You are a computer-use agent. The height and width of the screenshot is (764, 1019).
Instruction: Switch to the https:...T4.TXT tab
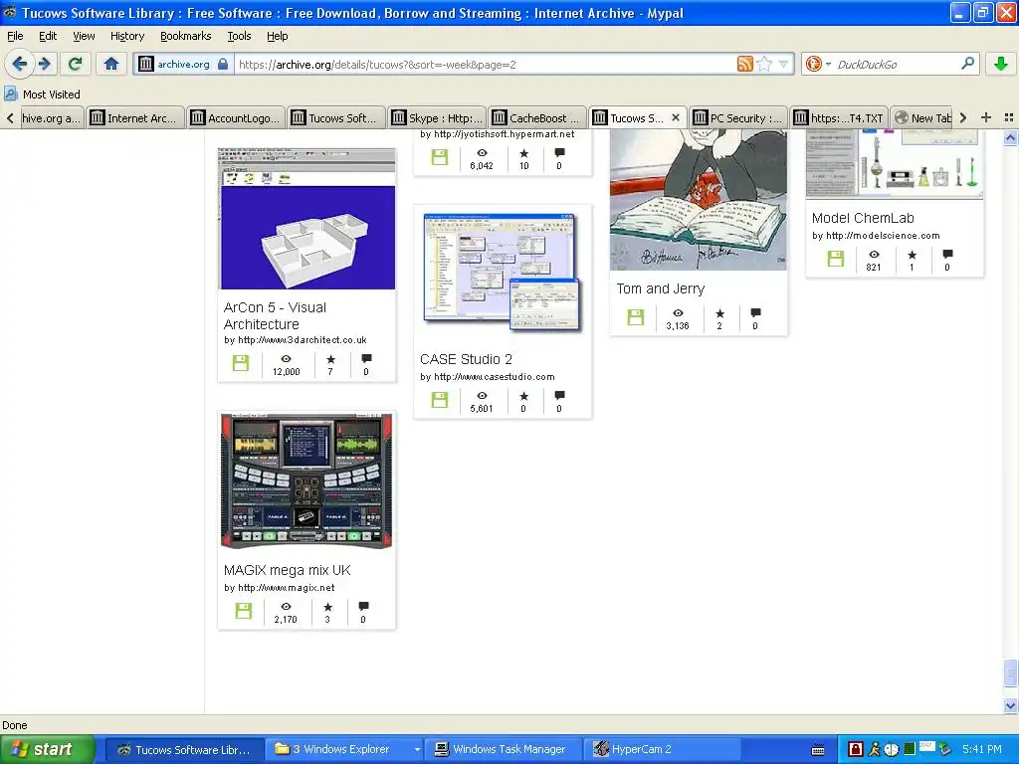[x=838, y=117]
